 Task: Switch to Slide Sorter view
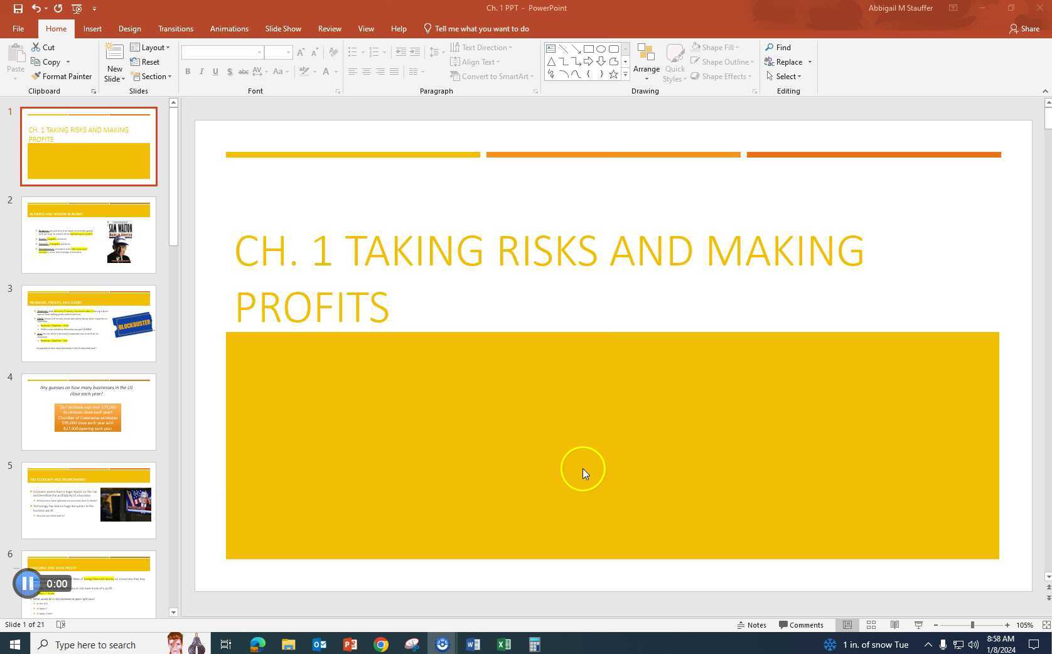(x=871, y=625)
